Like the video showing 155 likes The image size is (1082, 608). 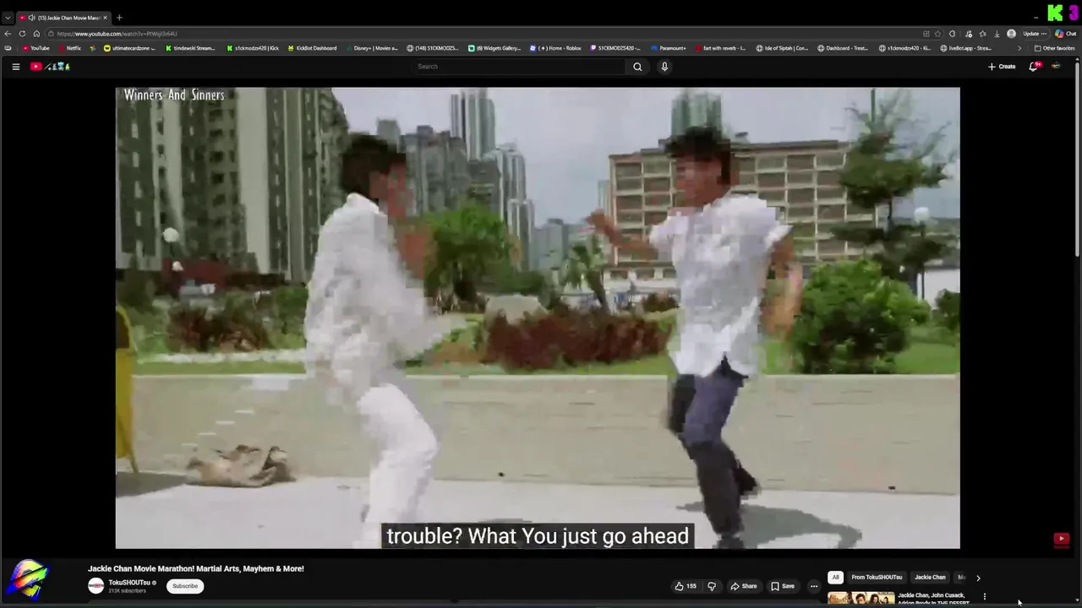pos(686,586)
